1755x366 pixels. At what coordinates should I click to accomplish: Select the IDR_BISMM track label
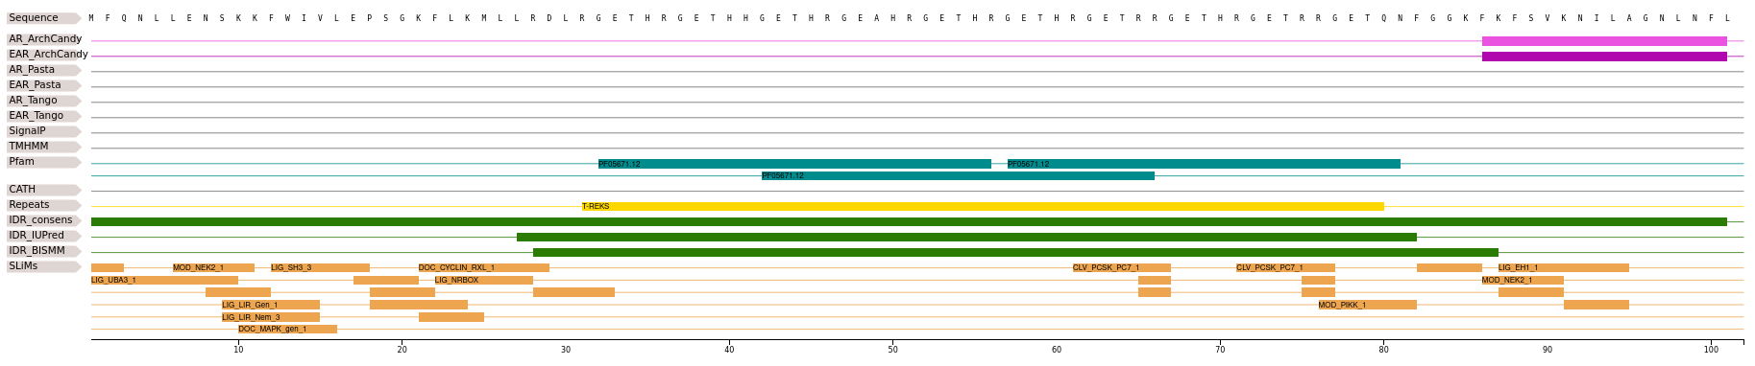coord(43,251)
